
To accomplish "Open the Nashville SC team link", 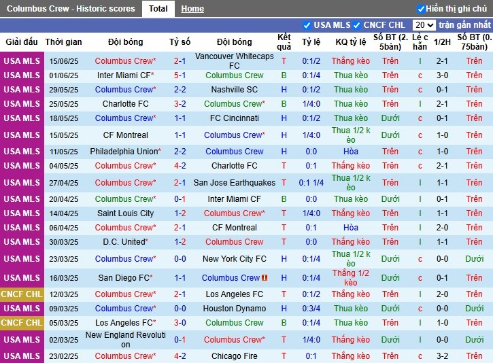I will 234,90.
